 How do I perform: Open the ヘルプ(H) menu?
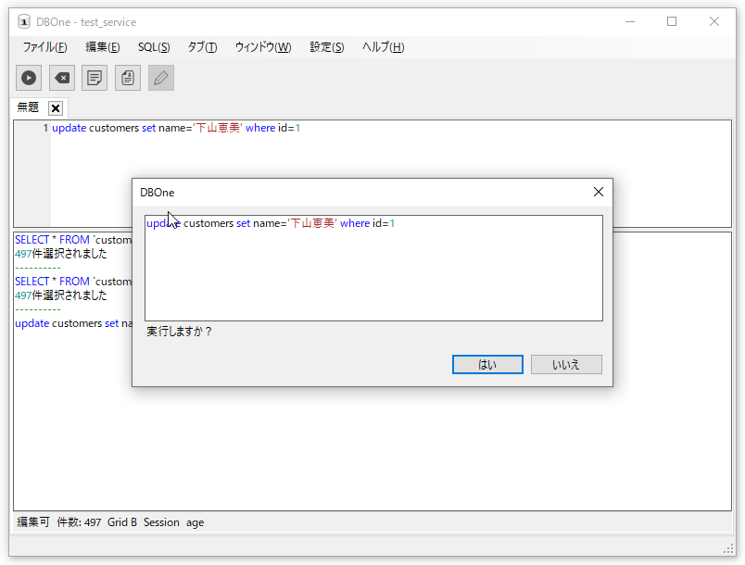pyautogui.click(x=383, y=47)
